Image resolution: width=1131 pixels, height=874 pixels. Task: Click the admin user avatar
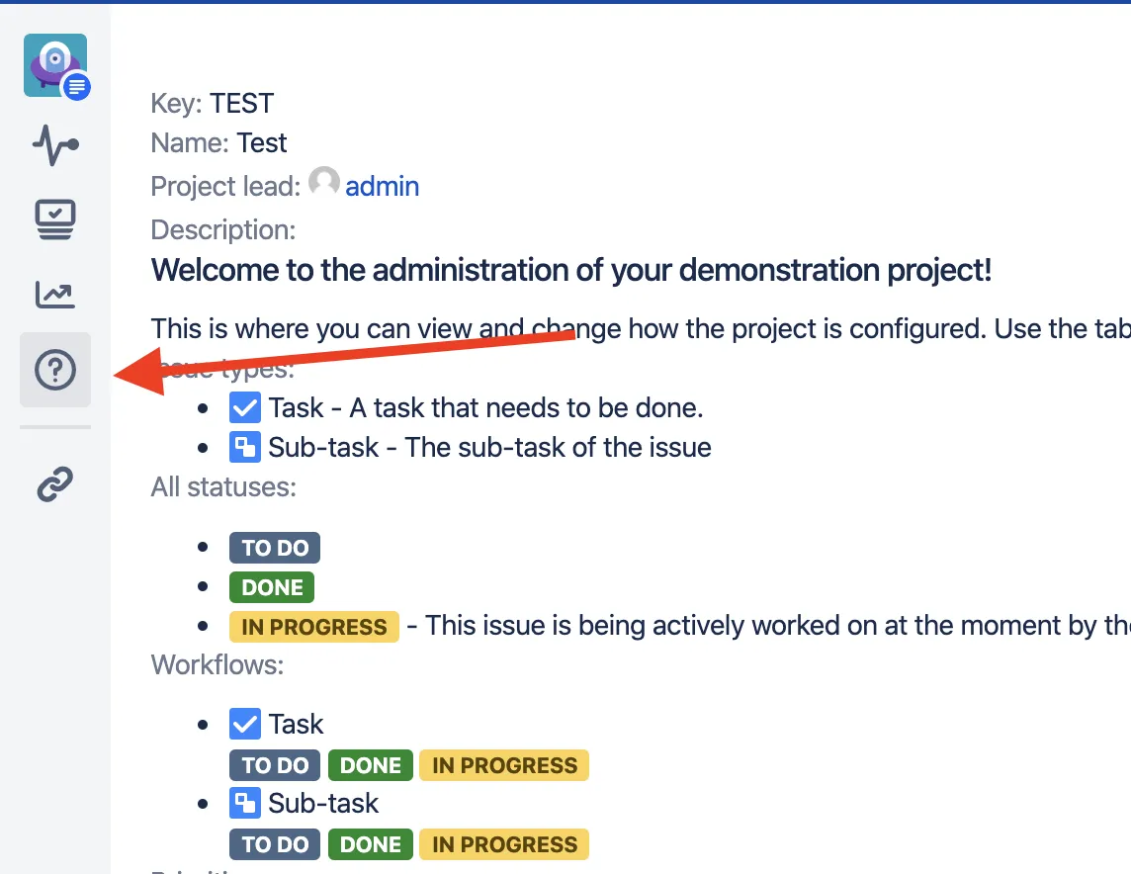(x=324, y=182)
